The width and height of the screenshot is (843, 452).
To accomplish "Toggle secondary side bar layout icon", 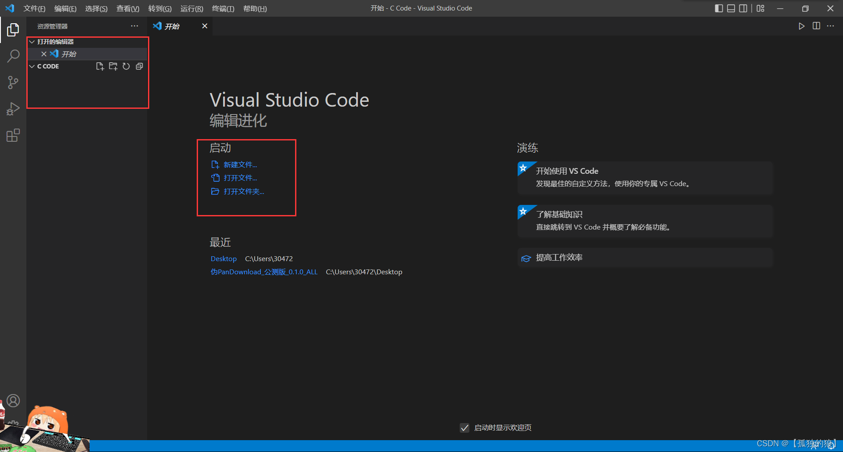I will pyautogui.click(x=743, y=8).
